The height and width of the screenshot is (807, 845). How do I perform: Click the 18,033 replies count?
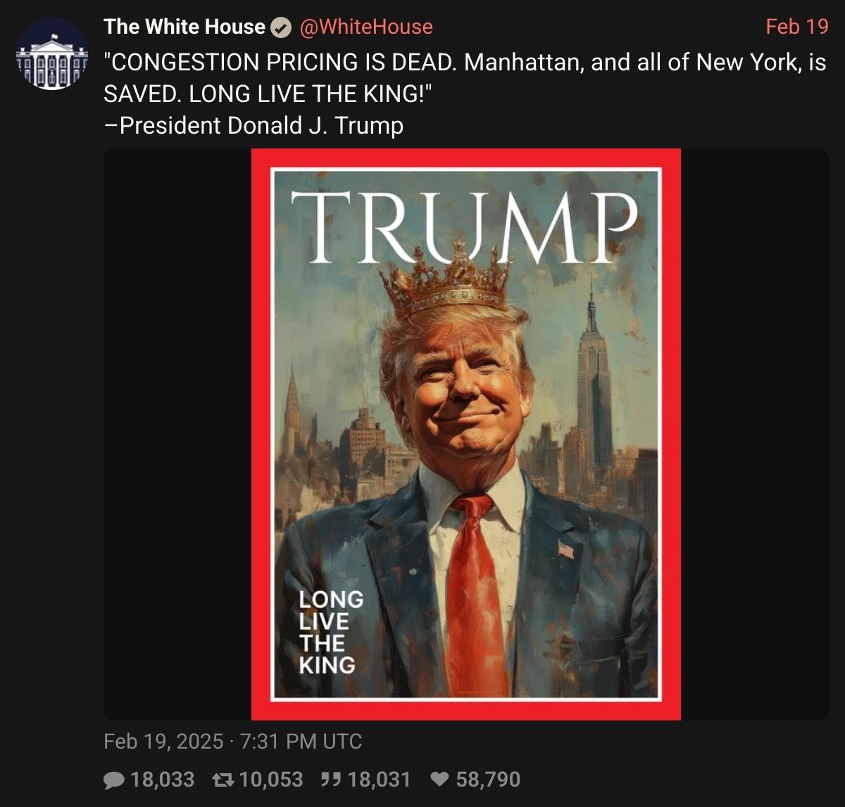coord(163,780)
